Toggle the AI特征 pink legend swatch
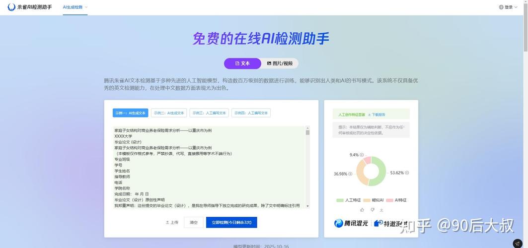This screenshot has width=528, height=248. point(389,200)
